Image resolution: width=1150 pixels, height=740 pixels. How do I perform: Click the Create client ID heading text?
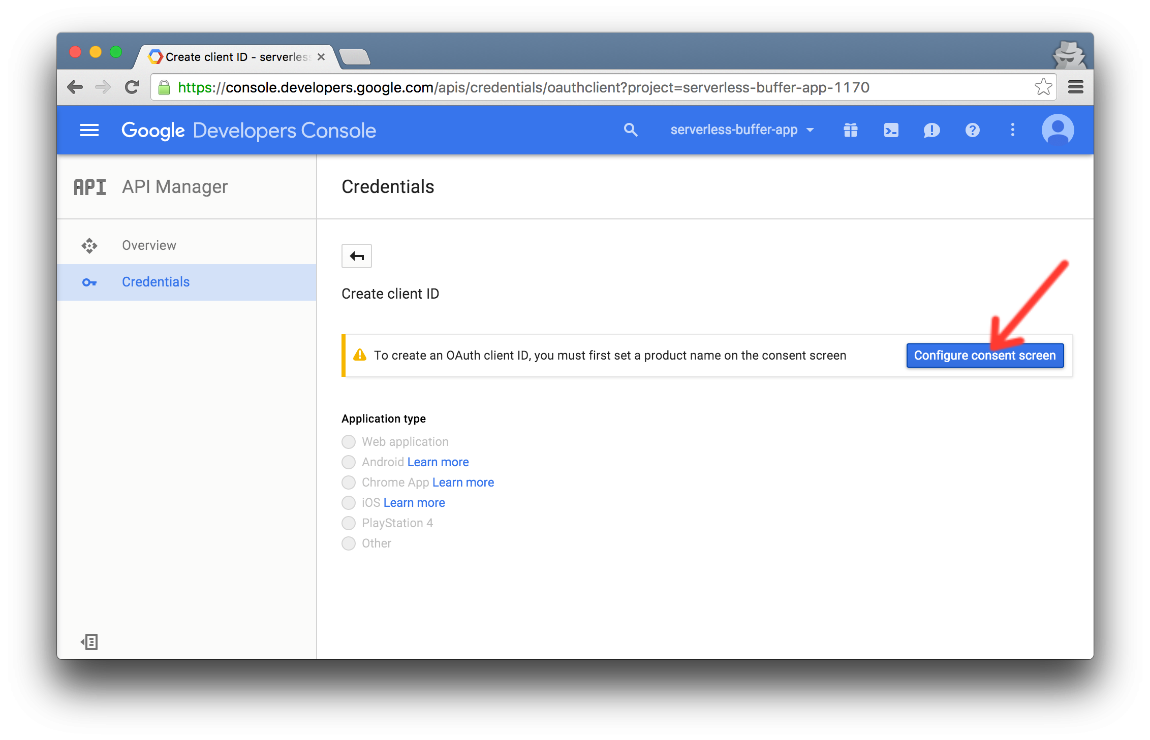point(390,294)
